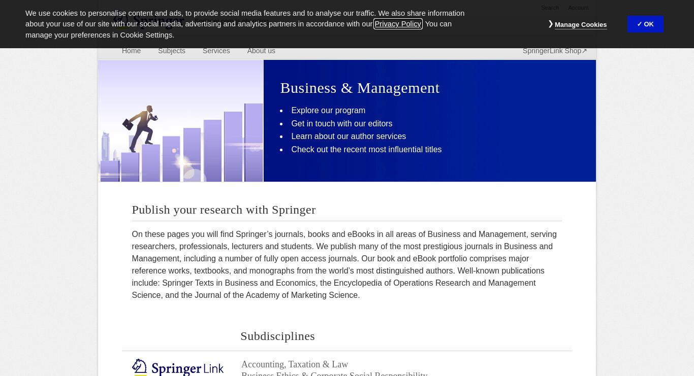This screenshot has width=694, height=376.
Task: Click the 'Explore our program' bullet
Action: (x=328, y=110)
